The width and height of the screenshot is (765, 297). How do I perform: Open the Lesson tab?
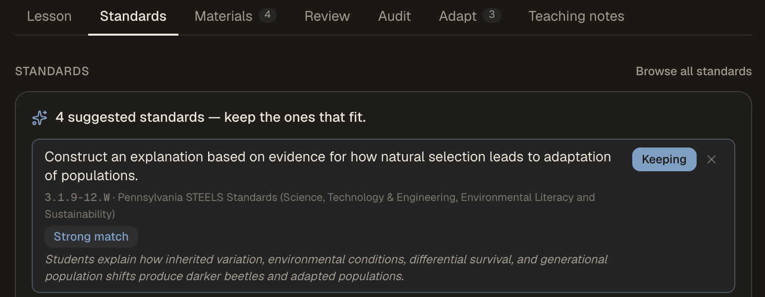(49, 16)
